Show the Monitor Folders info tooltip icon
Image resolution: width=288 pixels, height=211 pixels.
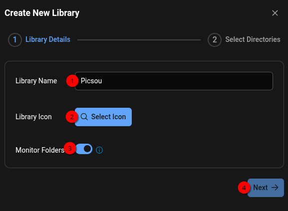(99, 150)
